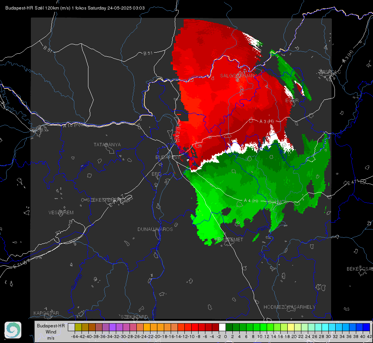The height and width of the screenshot is (343, 373).
Task: Pick the cyan swatch between 28 and 30
Action: point(325,327)
